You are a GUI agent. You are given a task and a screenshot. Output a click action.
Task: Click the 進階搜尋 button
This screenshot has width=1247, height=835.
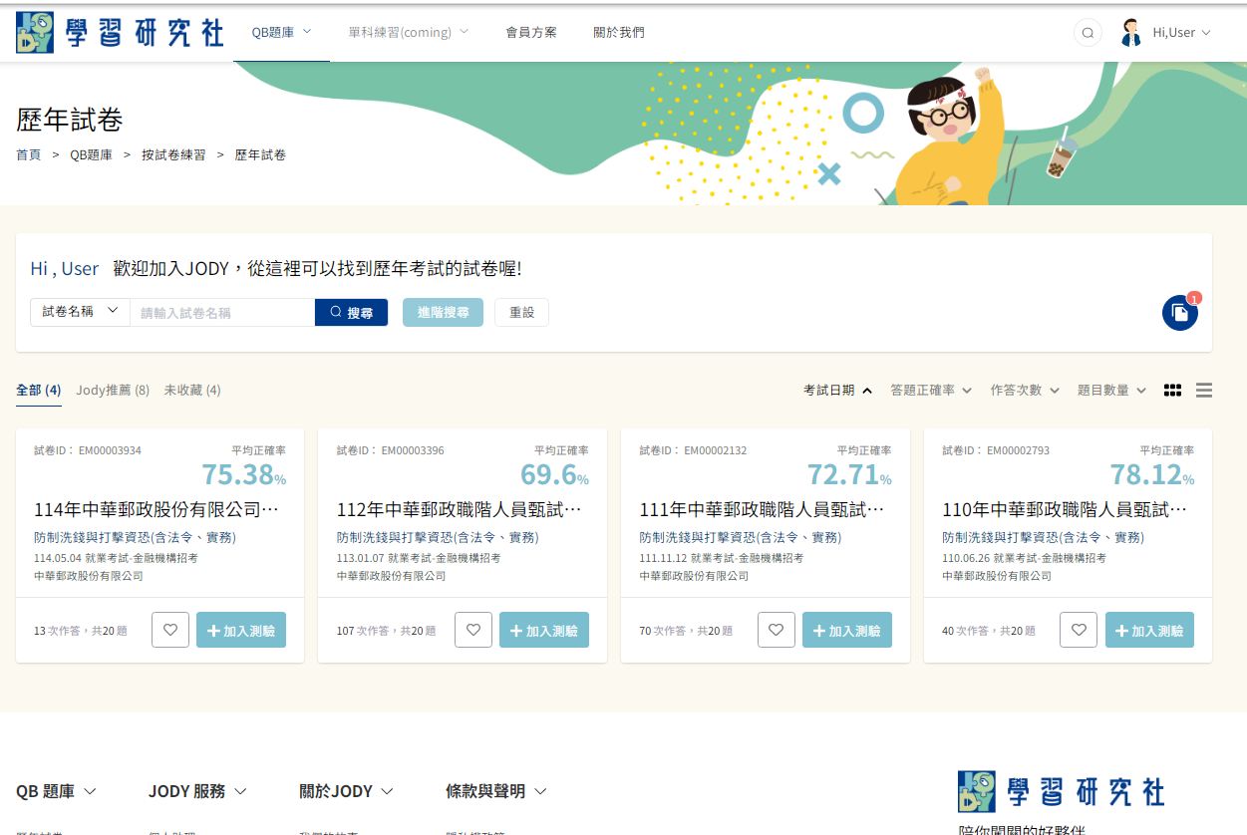coord(443,312)
